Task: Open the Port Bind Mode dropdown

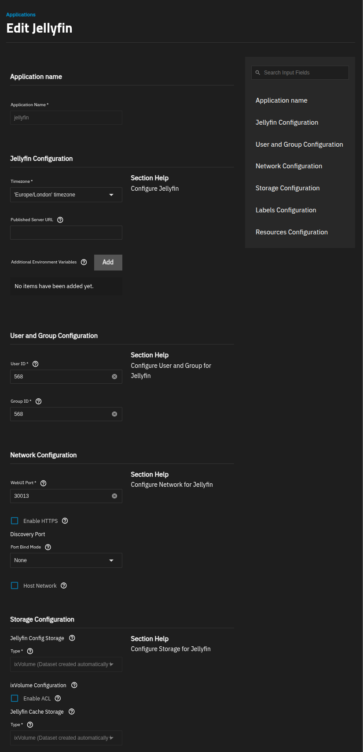Action: [x=66, y=560]
